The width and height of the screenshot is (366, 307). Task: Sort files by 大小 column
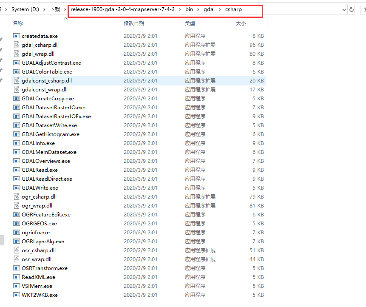pyautogui.click(x=241, y=23)
